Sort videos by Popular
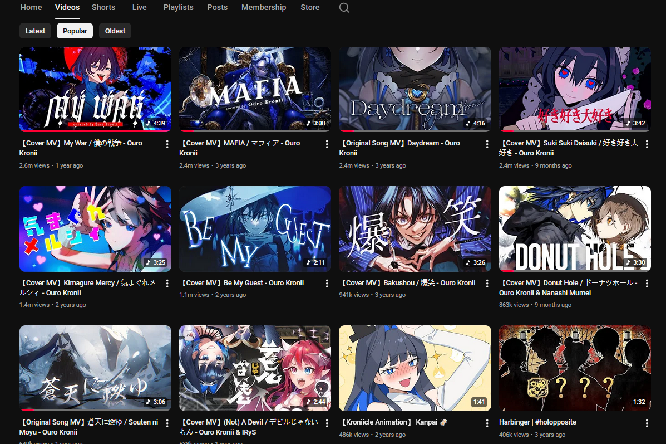The height and width of the screenshot is (444, 666). tap(75, 31)
